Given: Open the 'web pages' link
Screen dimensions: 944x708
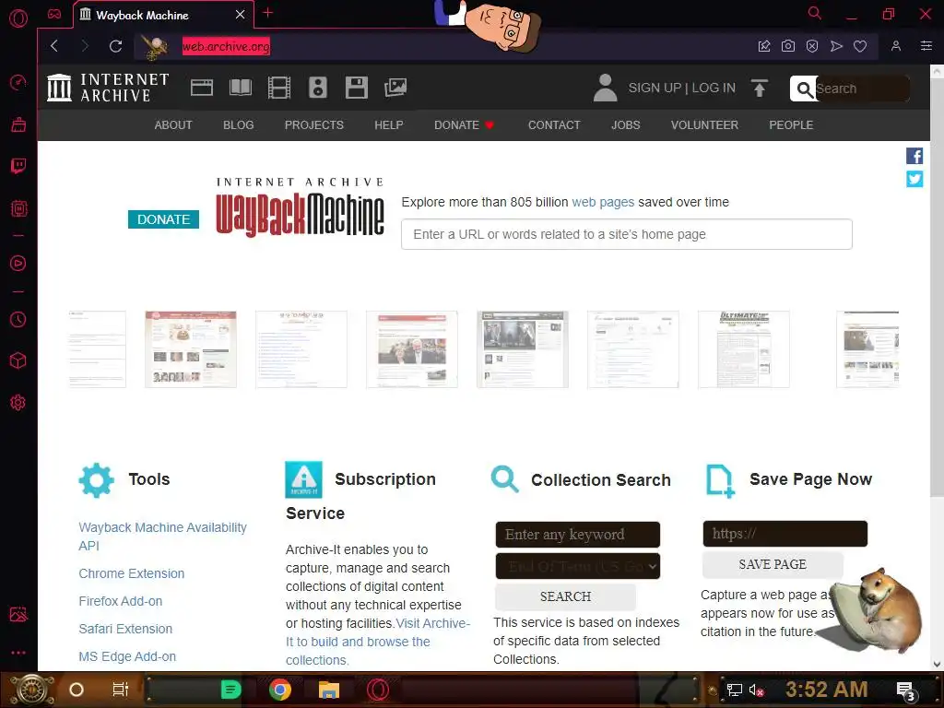Looking at the screenshot, I should (603, 202).
